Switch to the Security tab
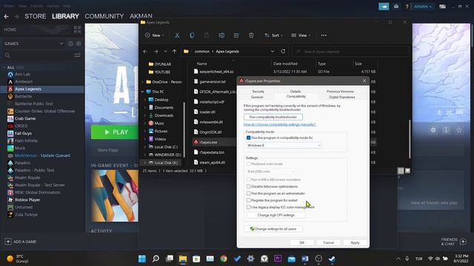This screenshot has width=474, height=266. coord(258,92)
